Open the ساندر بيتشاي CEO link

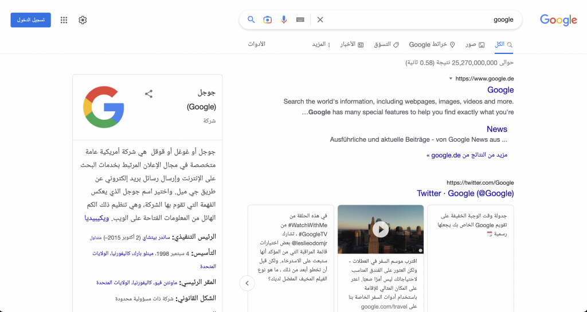click(156, 237)
